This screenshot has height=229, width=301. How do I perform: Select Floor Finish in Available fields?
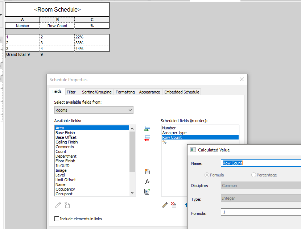(92, 161)
